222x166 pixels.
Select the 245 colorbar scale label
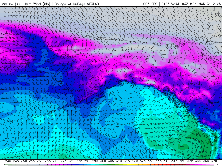tap(16, 161)
